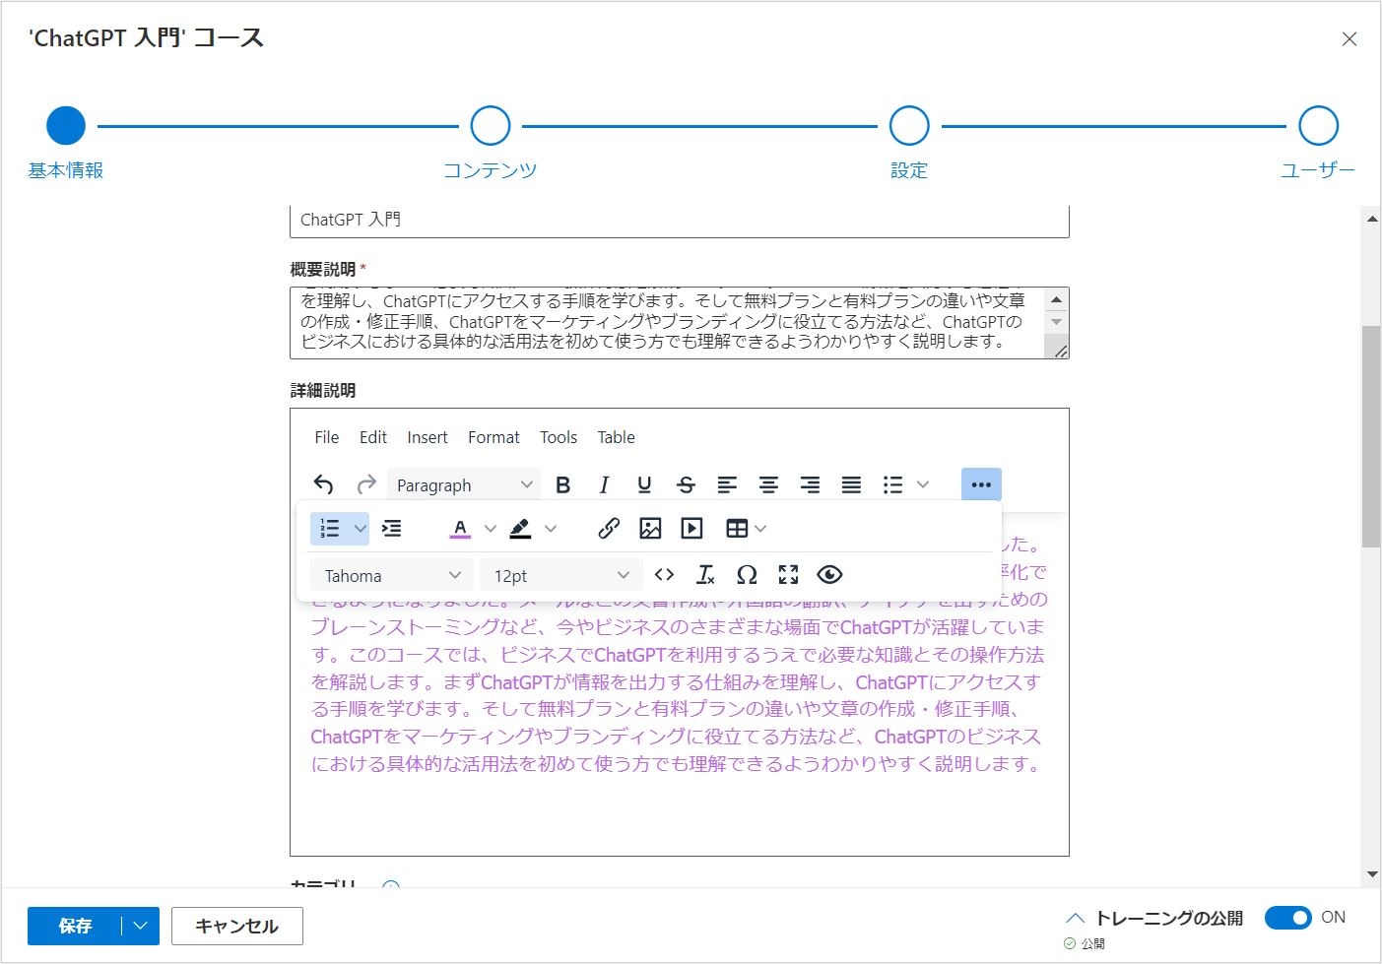Collapse the more toolbar options ellipsis
The height and width of the screenshot is (964, 1382).
[x=981, y=484]
